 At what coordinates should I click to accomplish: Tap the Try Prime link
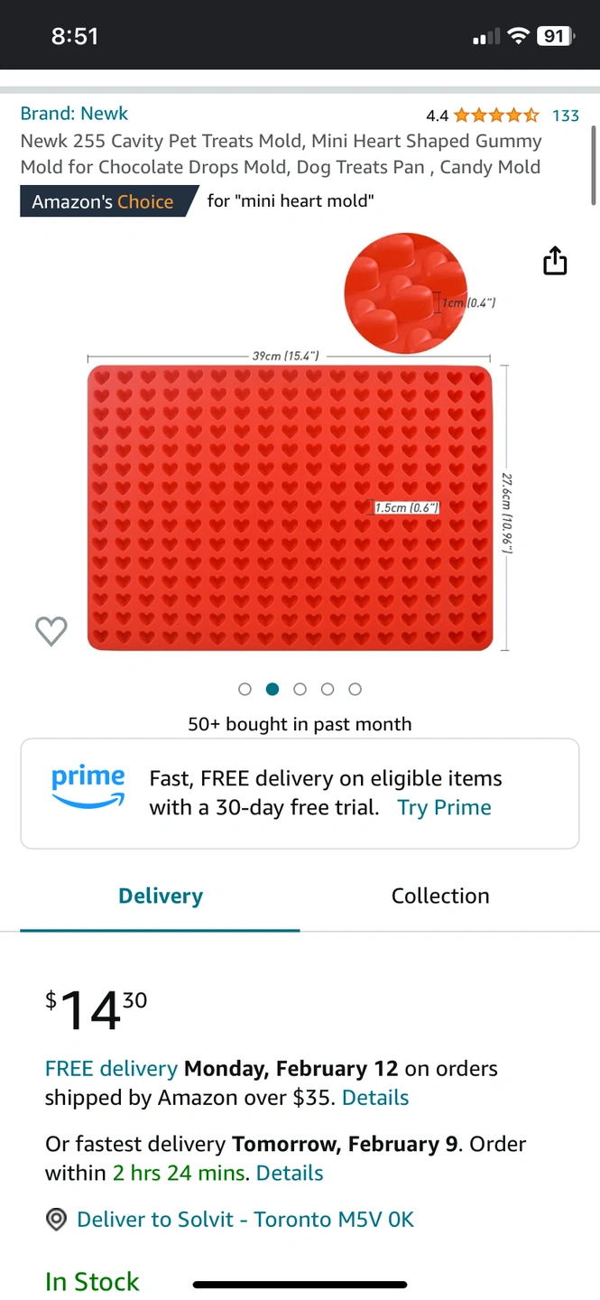tap(445, 807)
